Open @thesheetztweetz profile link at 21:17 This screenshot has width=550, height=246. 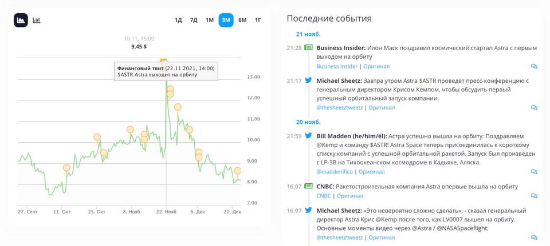coord(340,108)
